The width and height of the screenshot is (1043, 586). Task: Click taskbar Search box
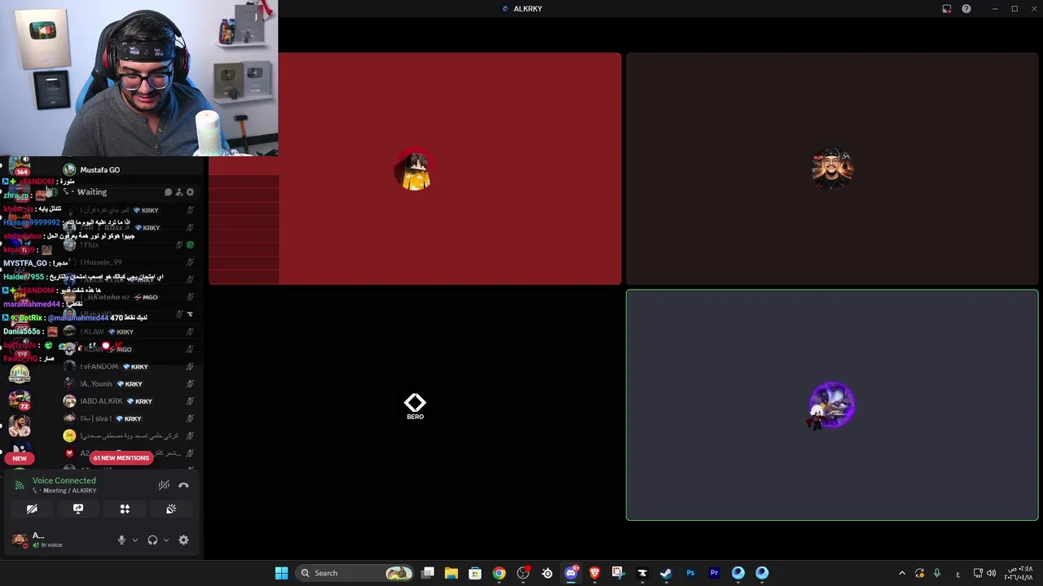[355, 573]
